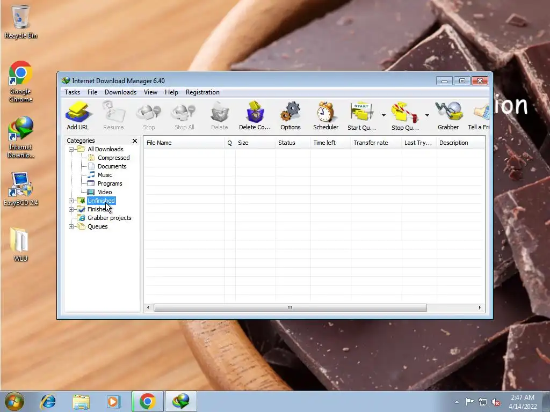Image resolution: width=550 pixels, height=412 pixels.
Task: Click the Tell a Friend toolbar icon
Action: [x=479, y=116]
